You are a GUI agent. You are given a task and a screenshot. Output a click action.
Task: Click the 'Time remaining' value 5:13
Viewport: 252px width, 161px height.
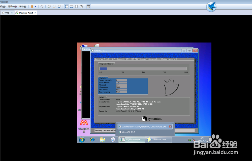[x=121, y=92]
